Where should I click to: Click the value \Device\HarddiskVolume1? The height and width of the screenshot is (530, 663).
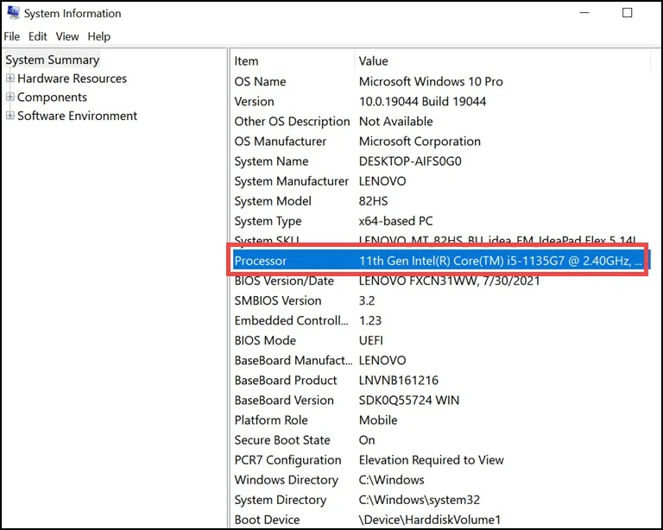pyautogui.click(x=430, y=519)
